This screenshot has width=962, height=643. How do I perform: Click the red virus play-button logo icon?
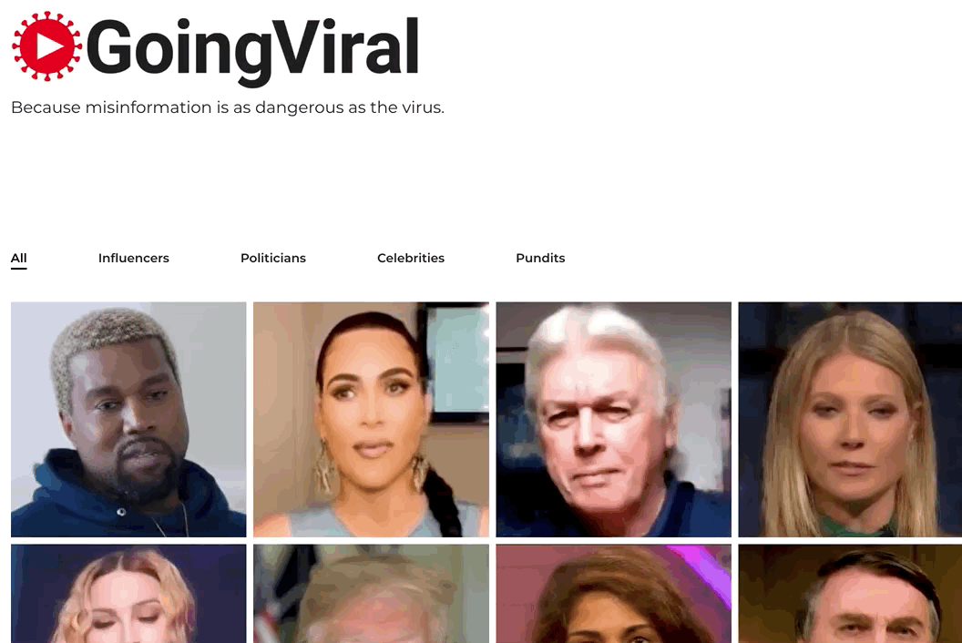[46, 46]
